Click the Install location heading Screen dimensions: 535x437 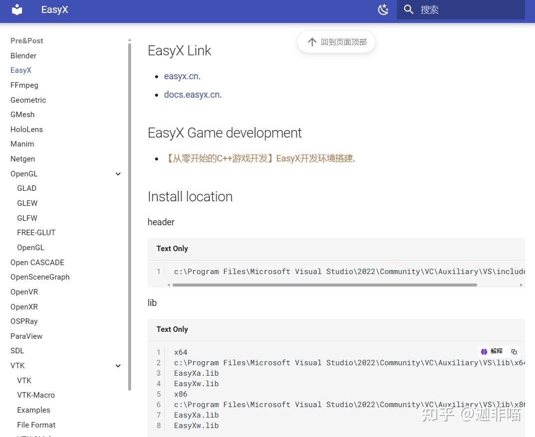[x=190, y=197]
